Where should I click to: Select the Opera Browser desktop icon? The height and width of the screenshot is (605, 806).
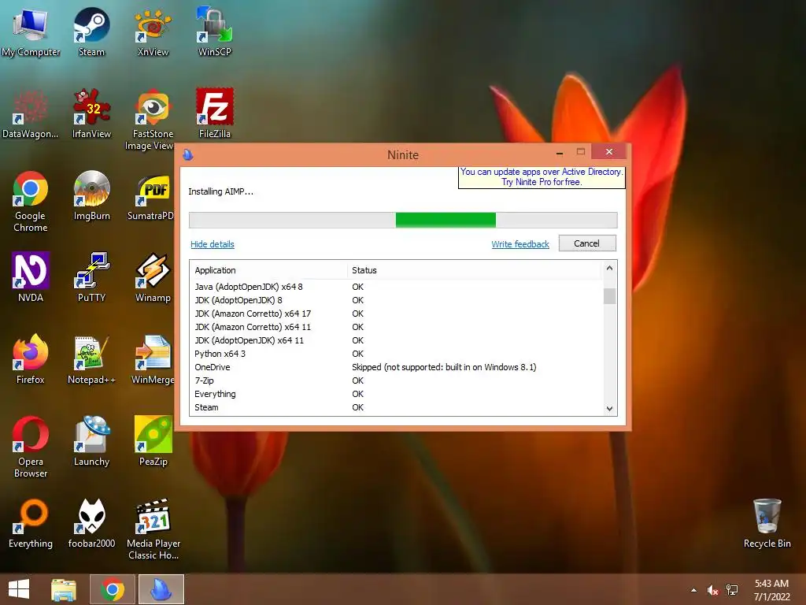point(31,447)
